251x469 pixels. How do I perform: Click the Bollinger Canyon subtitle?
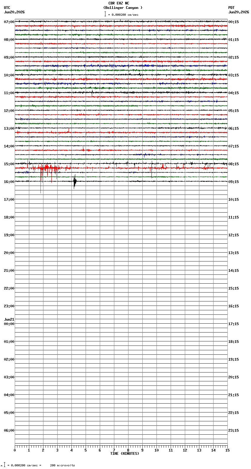(x=123, y=8)
